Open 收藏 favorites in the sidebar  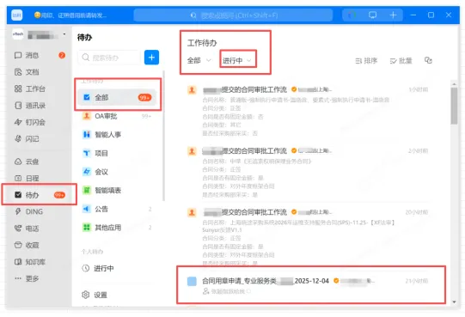tap(39, 245)
